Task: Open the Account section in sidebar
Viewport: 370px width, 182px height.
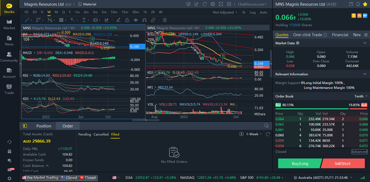Action: click(x=9, y=73)
